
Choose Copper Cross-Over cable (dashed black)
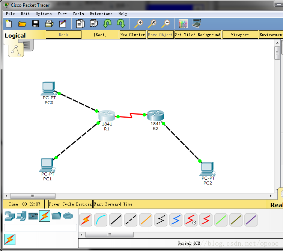[131, 220]
